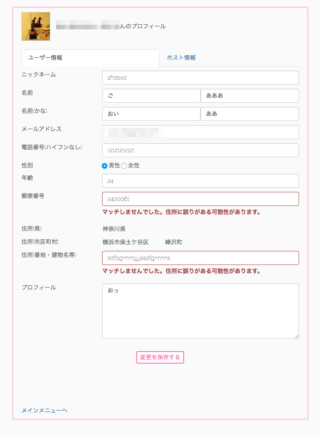Click the 電話番号 input field
Screen dimensions: 320x437
coord(200,150)
